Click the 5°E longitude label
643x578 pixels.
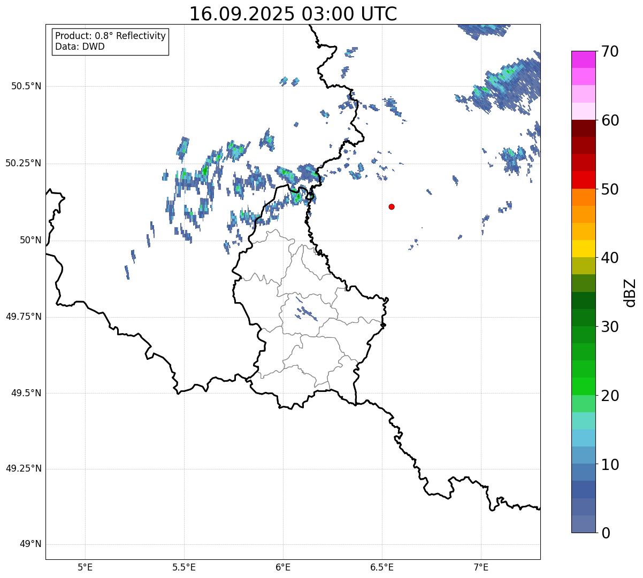85,567
